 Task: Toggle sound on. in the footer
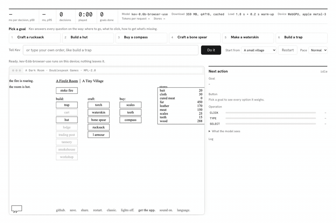166,210
